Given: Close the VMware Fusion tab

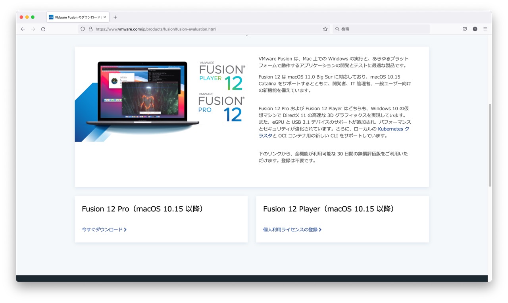Looking at the screenshot, I should (x=105, y=17).
